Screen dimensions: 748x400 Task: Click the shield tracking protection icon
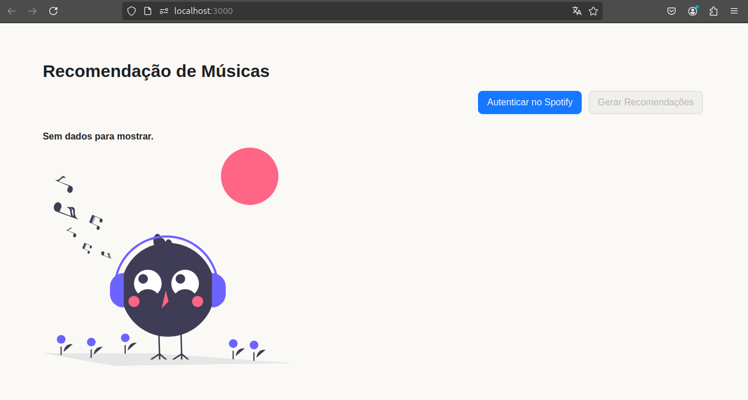point(132,10)
